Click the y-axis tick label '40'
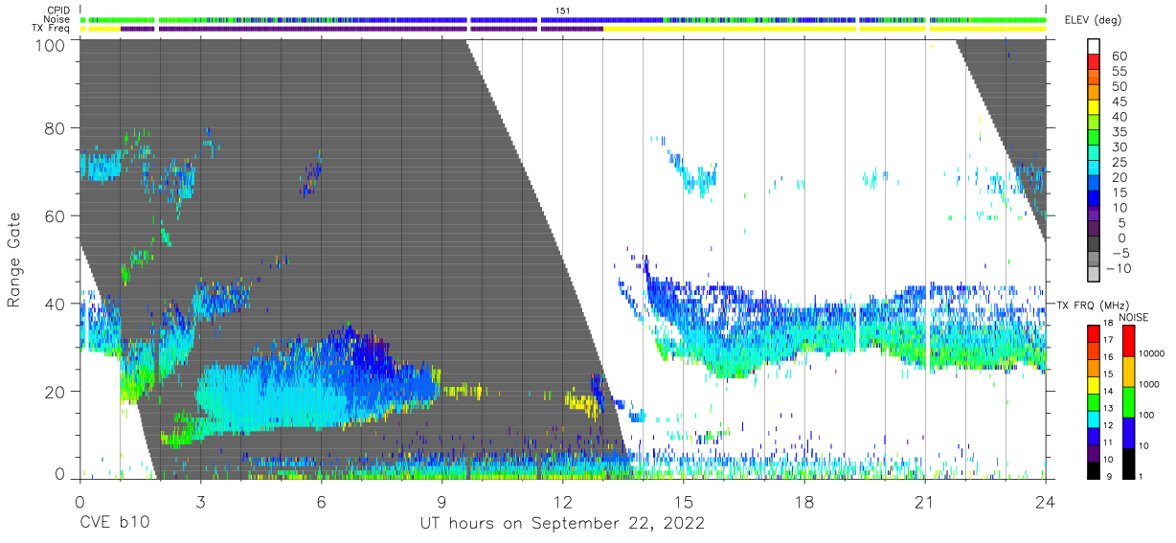 pos(57,303)
